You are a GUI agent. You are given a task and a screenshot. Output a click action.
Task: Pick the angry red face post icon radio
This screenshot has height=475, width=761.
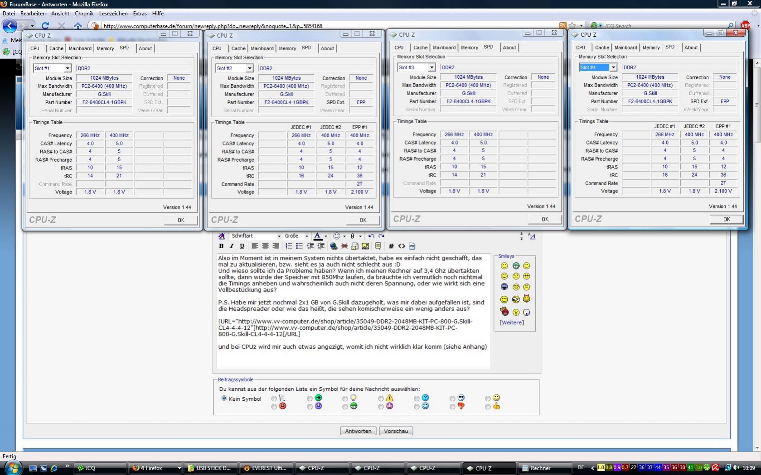click(274, 407)
